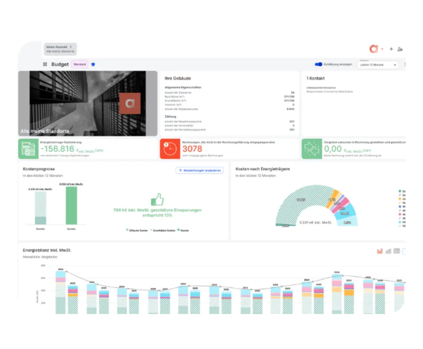The height and width of the screenshot is (349, 423).
Task: Switch to the grey bar chart view
Action: click(388, 251)
